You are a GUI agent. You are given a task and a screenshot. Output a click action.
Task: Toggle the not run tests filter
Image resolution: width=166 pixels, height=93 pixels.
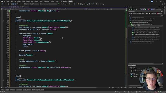[x=153, y=9]
